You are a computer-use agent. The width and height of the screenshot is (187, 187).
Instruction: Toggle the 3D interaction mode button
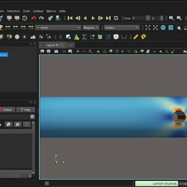[x=64, y=51]
